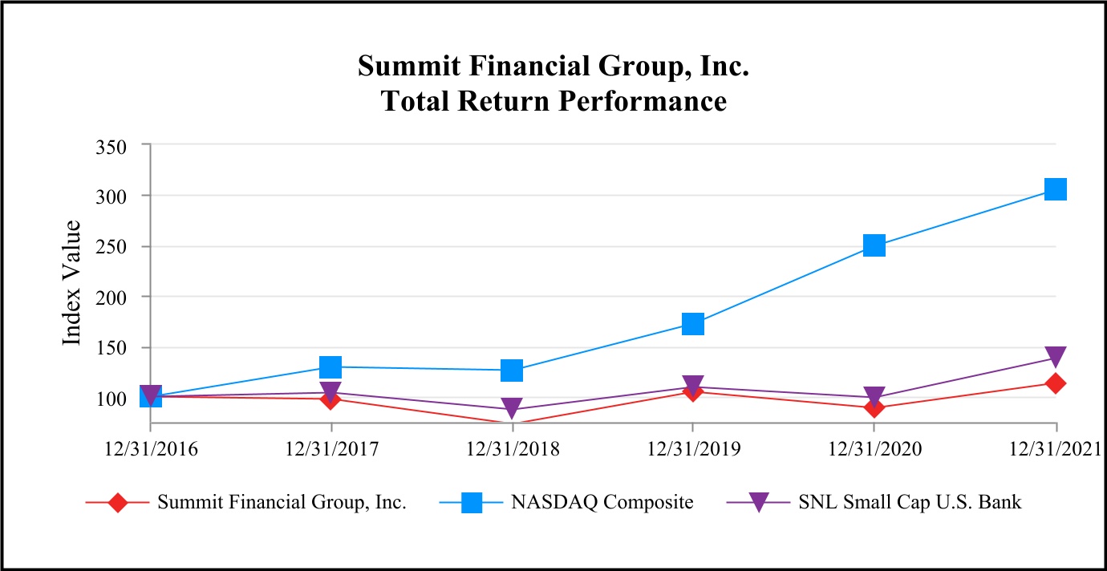Screen dimensions: 1107x571
Task: Click the Index Value axis label
Action: (x=72, y=282)
